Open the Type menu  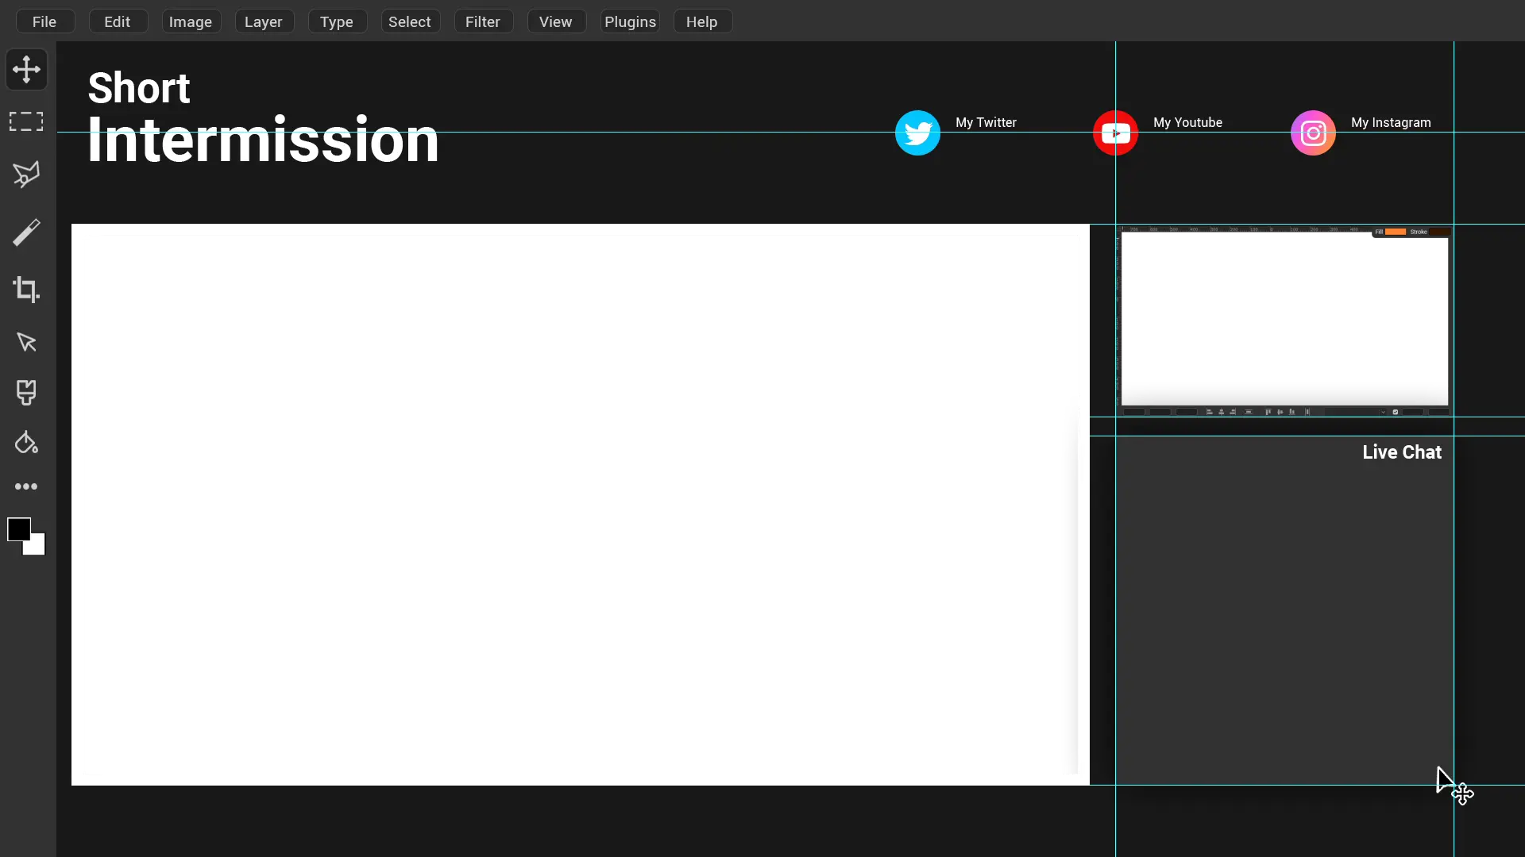tap(337, 21)
